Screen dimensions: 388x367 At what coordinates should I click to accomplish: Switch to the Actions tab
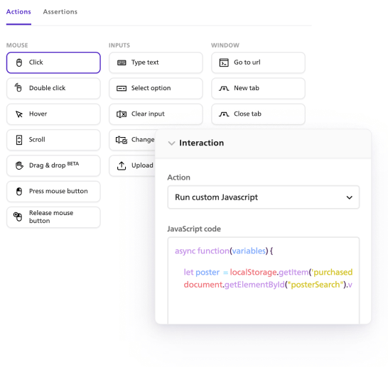[x=18, y=11]
